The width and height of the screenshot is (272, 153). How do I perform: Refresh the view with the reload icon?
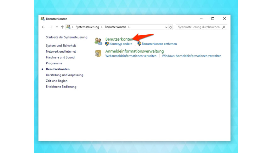(x=171, y=27)
